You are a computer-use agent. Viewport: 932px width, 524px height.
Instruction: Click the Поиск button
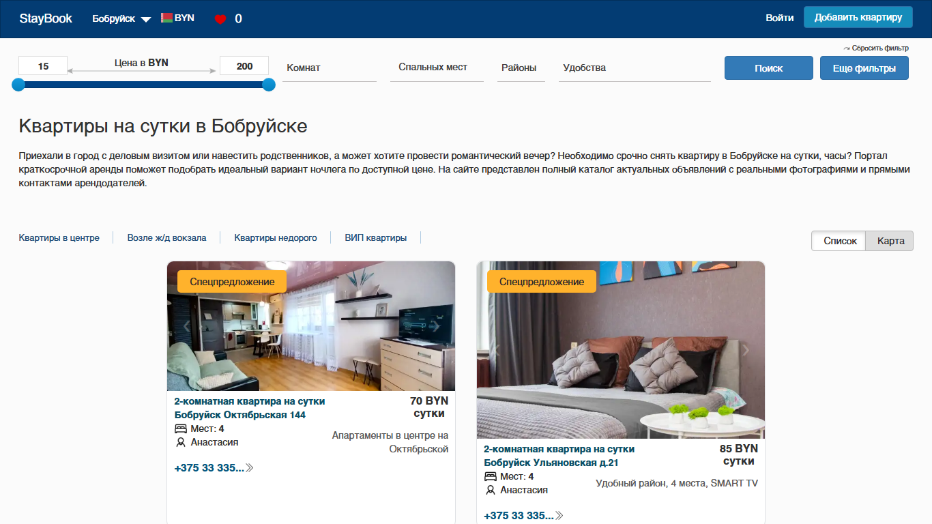pos(769,68)
